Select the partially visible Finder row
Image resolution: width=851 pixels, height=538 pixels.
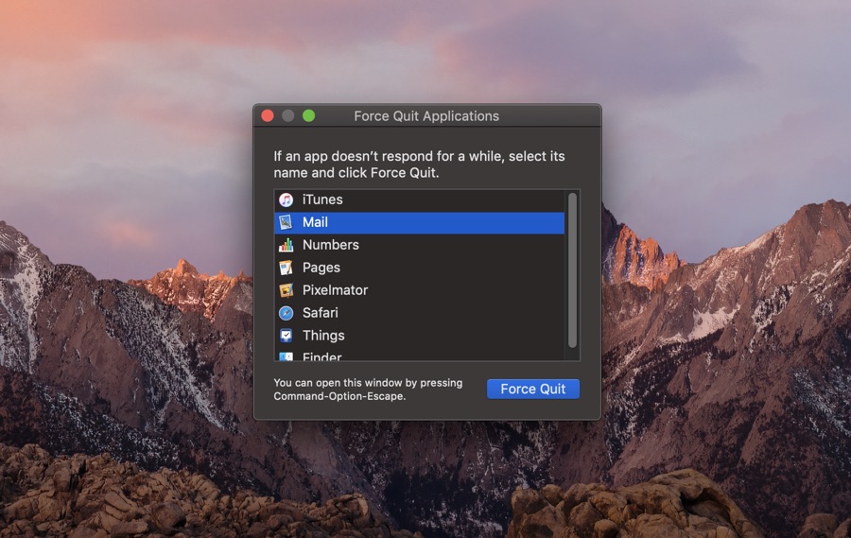click(x=420, y=355)
